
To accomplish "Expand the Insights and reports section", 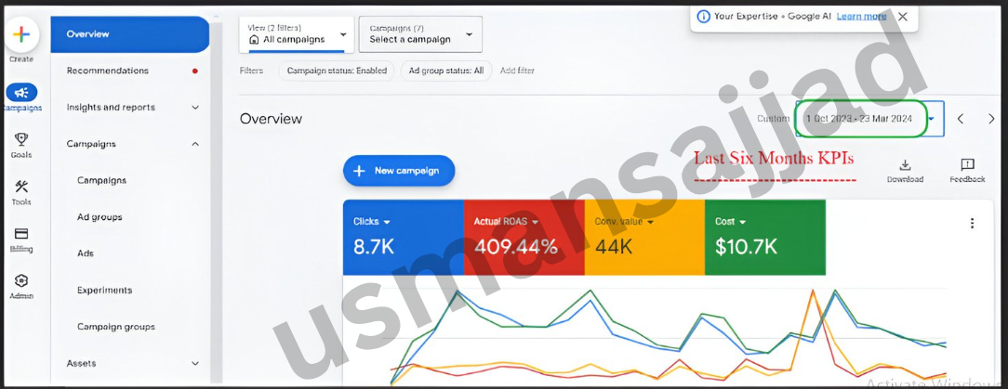I will (133, 107).
